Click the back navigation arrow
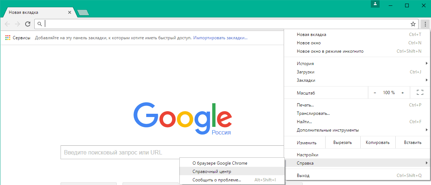This screenshot has height=185, width=431. [x=7, y=24]
